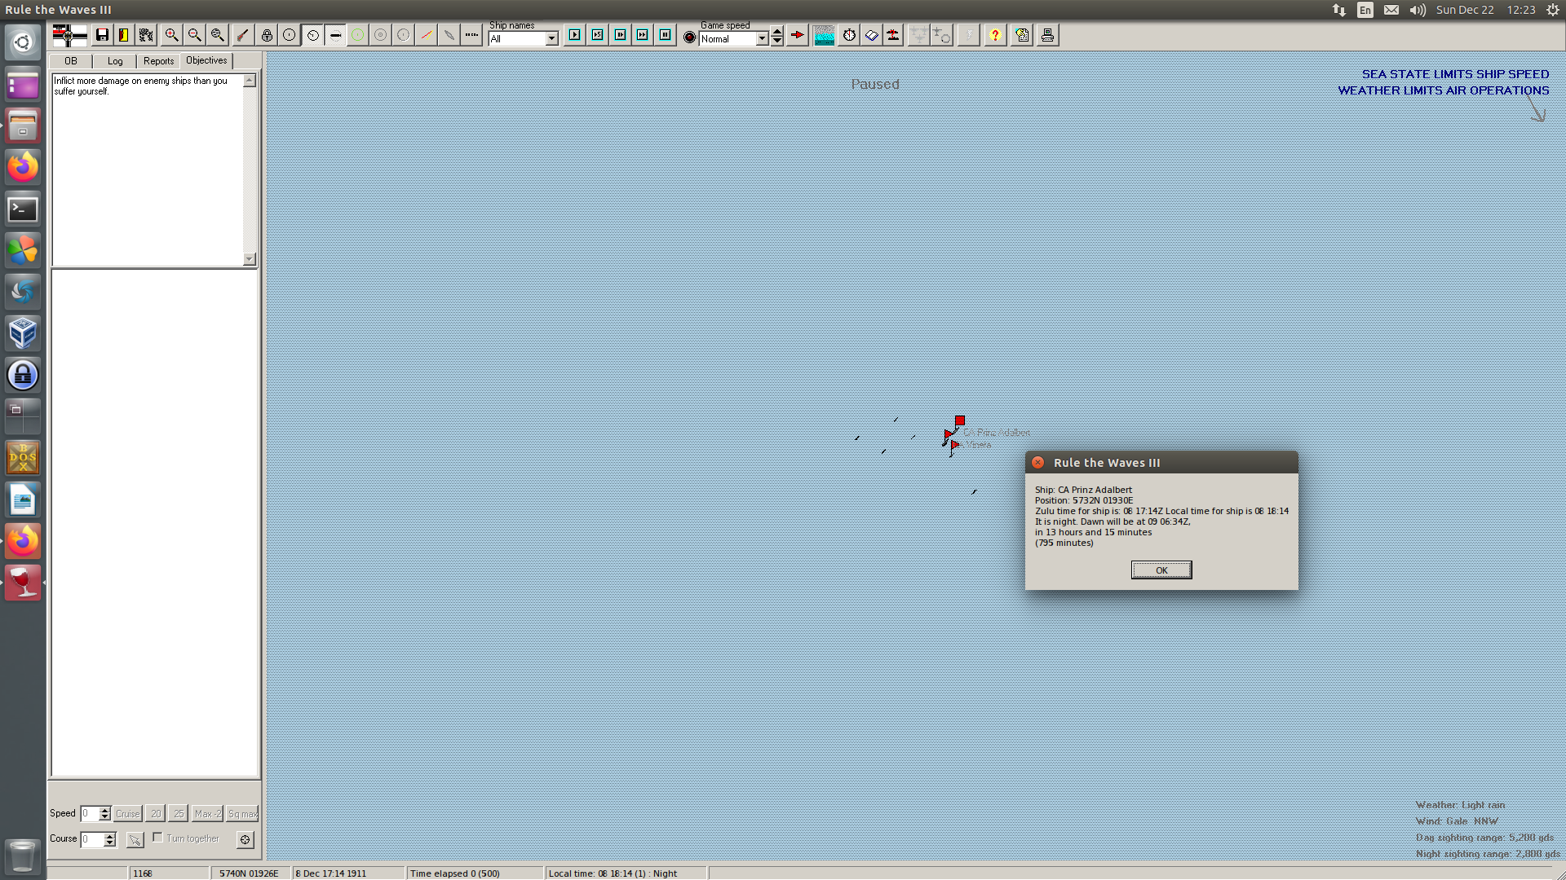Zoom in on the map
Image resolution: width=1566 pixels, height=880 pixels.
pos(172,35)
